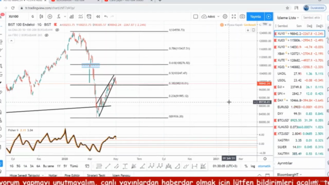Screen dimensions: 329x185
Task: Click the play stream icon next to Yayınla
Action: [268, 16]
